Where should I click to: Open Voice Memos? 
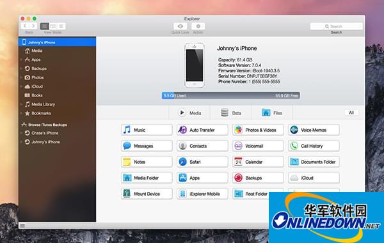[314, 130]
